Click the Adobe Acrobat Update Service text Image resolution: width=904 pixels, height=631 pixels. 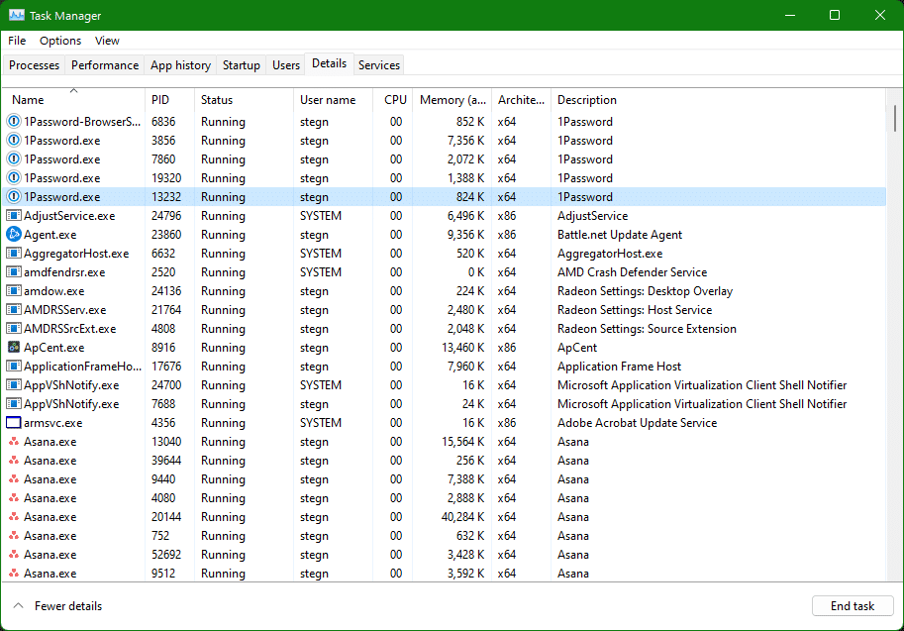point(637,423)
